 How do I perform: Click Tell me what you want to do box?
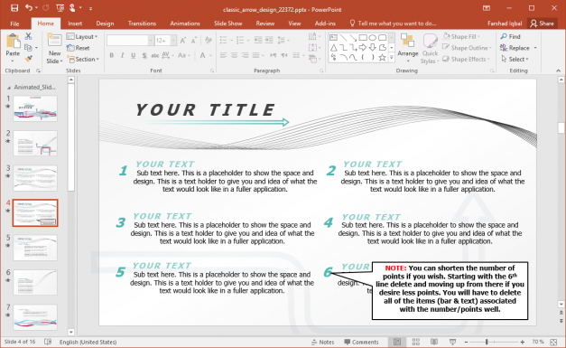[393, 24]
